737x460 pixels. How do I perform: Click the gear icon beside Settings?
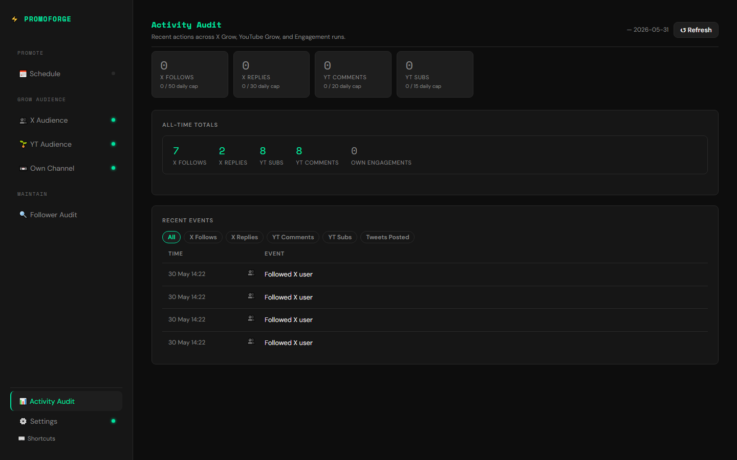pos(23,421)
